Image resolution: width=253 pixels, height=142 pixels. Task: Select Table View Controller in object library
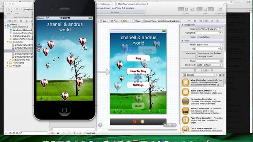coord(202,92)
